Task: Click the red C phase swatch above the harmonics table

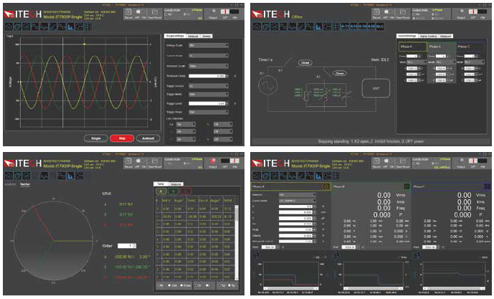Action: [x=185, y=191]
